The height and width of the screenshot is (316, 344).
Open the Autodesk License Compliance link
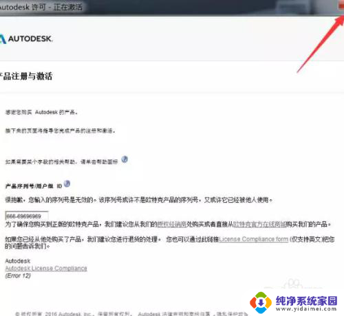pos(46,268)
